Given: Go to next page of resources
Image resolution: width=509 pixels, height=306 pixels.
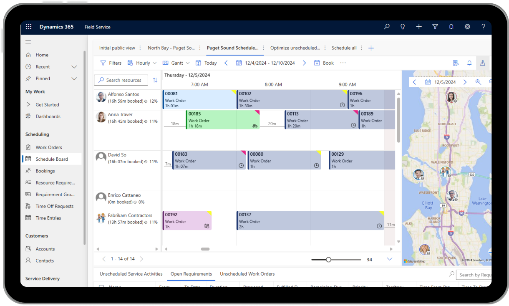Looking at the screenshot, I should 141,259.
